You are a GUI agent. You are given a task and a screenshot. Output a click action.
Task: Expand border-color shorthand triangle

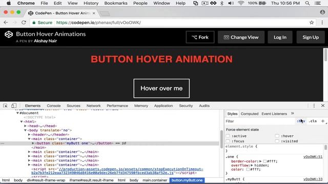coord(260,161)
